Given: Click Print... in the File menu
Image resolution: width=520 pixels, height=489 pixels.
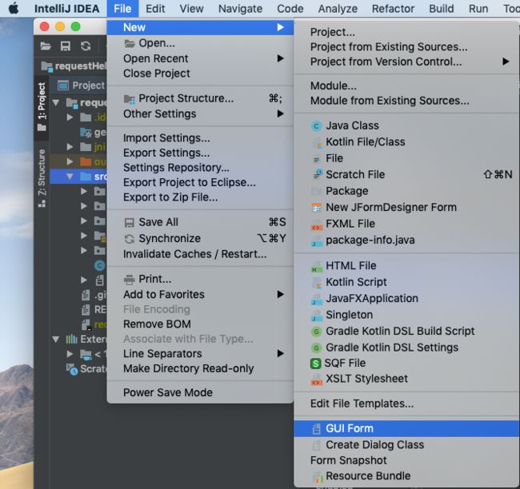Looking at the screenshot, I should [200, 279].
